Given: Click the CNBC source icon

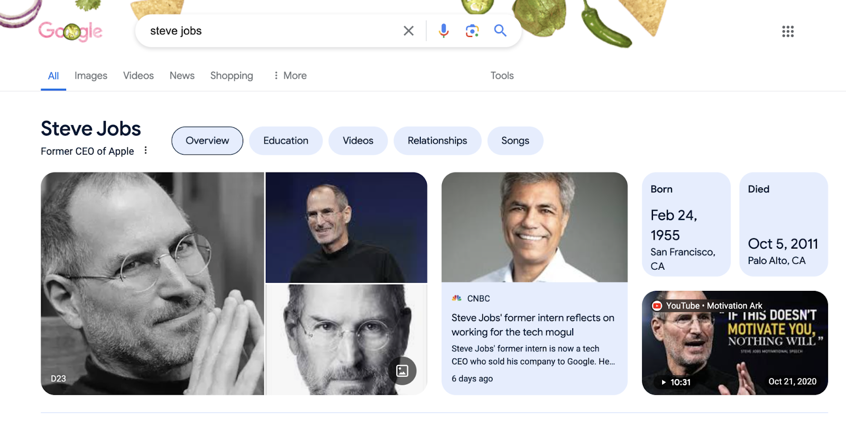Looking at the screenshot, I should click(457, 298).
